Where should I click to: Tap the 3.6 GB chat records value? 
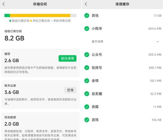[12, 92]
